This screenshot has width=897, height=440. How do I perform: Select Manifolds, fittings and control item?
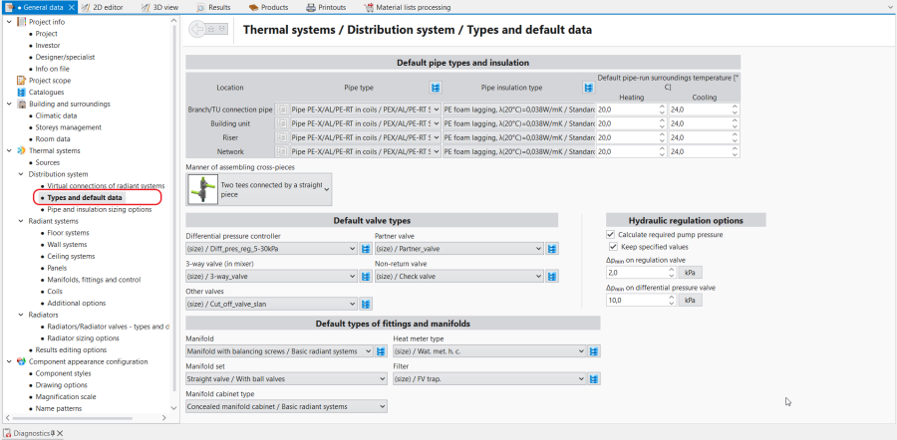94,280
